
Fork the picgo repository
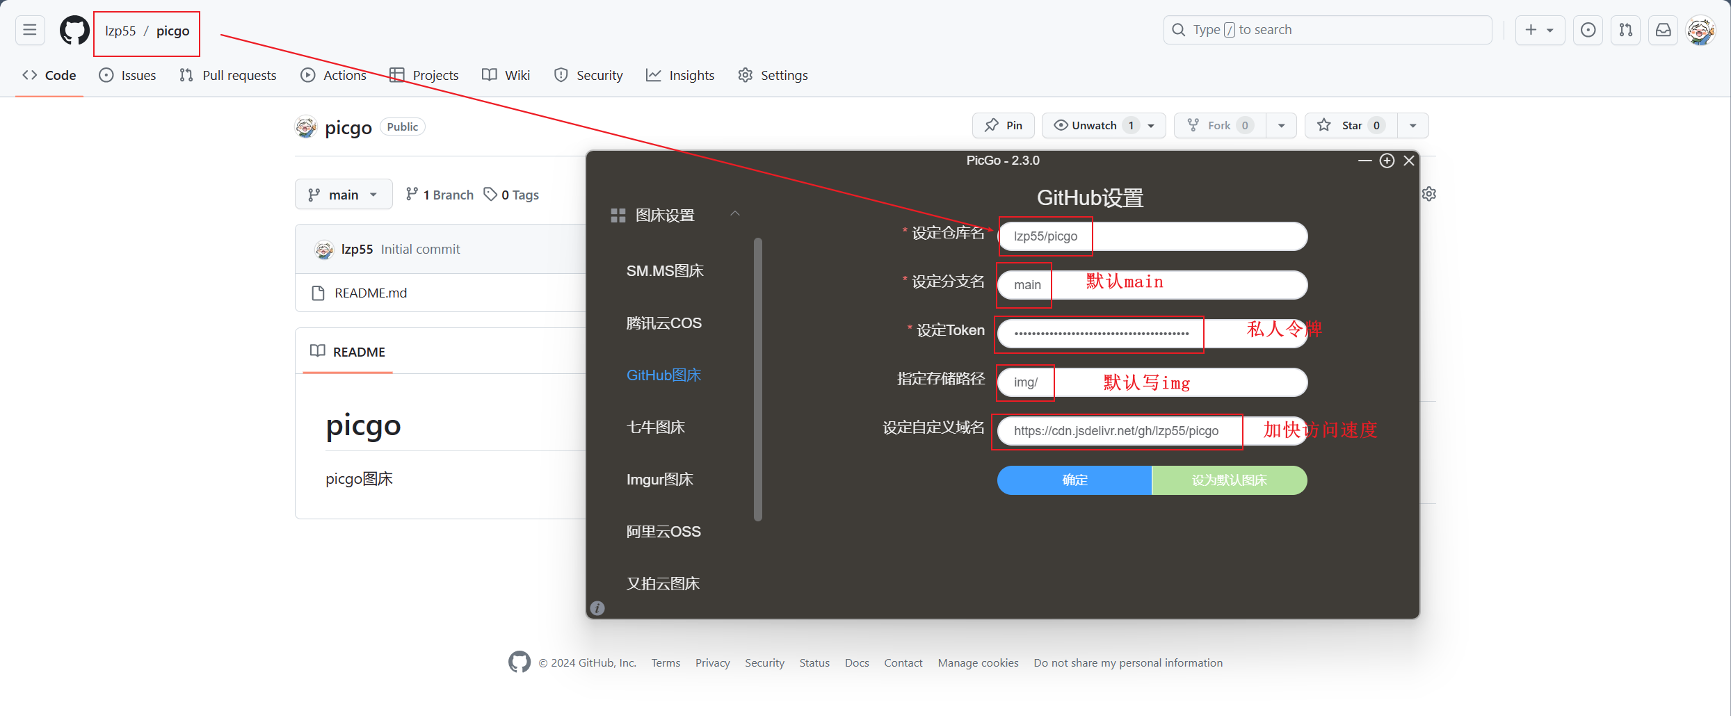click(1221, 125)
